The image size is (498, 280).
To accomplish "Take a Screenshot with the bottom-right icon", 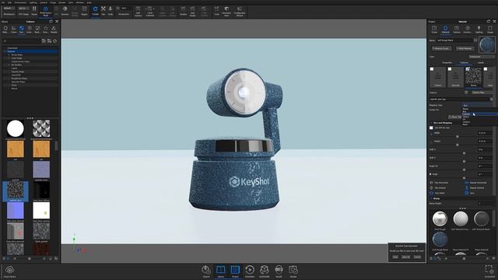I will coord(489,271).
